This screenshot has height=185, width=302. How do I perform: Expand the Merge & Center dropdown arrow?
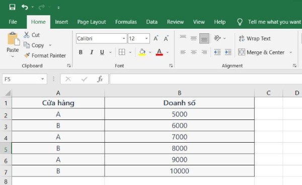[x=290, y=52]
